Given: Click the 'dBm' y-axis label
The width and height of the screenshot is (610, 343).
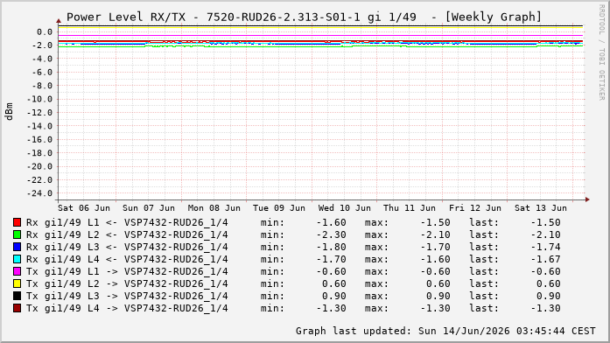Looking at the screenshot, I should [x=9, y=111].
